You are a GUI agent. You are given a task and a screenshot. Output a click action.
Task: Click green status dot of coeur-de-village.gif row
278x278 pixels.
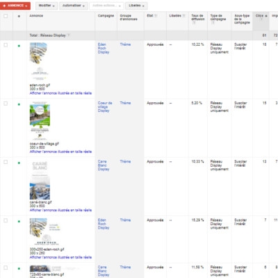[19, 104]
